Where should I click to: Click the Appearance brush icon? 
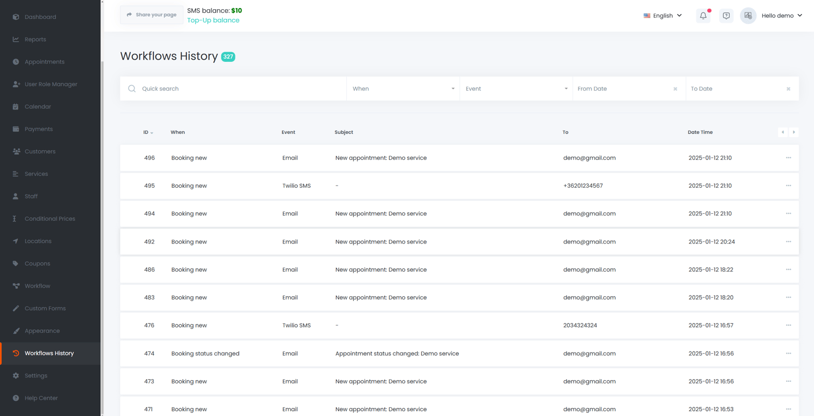click(16, 331)
